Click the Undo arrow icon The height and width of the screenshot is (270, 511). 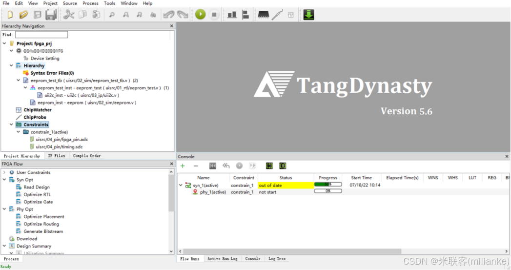(168, 15)
